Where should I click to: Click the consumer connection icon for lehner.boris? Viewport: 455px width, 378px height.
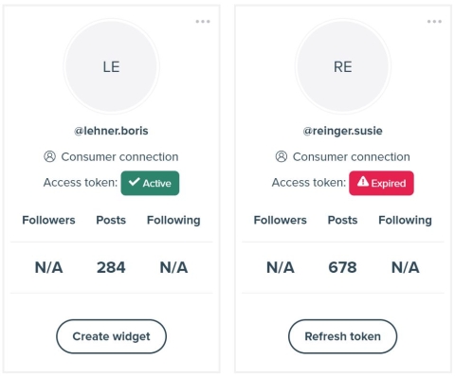pos(49,156)
